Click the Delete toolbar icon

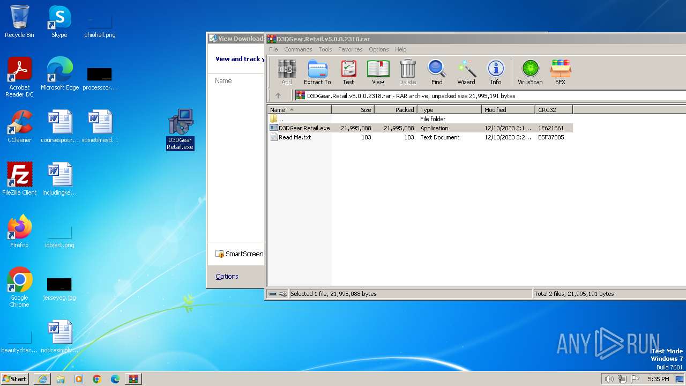click(x=407, y=72)
